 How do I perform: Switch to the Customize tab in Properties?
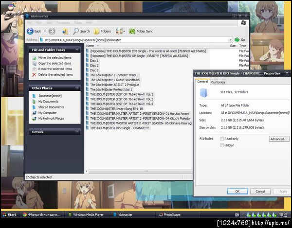point(218,82)
